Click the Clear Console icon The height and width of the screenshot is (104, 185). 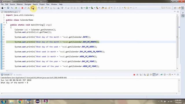coord(145,75)
